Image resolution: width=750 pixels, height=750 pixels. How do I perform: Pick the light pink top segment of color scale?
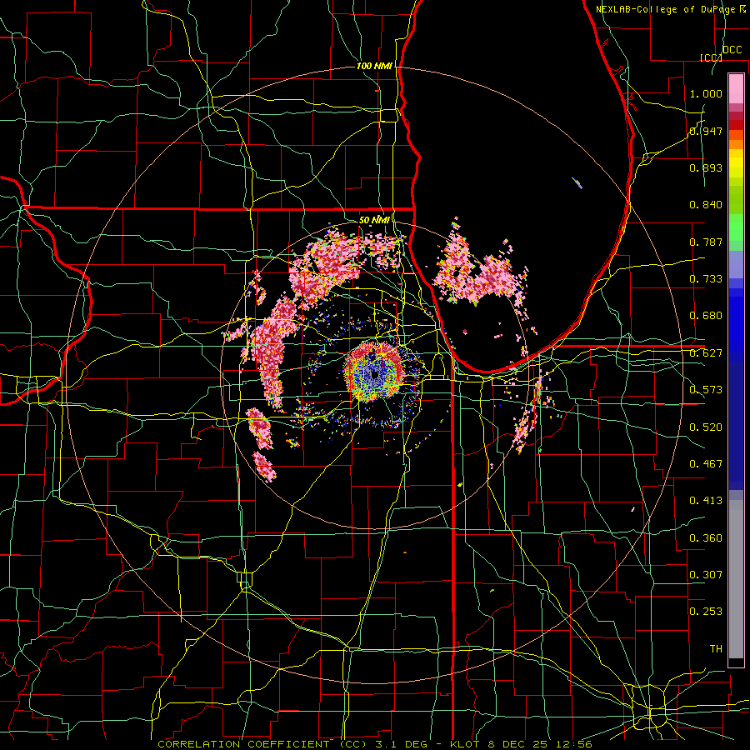736,88
